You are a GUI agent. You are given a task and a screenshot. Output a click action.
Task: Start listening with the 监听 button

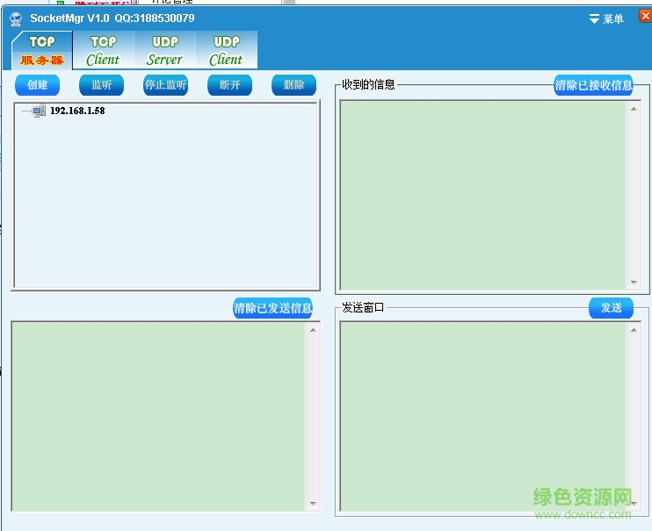pyautogui.click(x=101, y=85)
